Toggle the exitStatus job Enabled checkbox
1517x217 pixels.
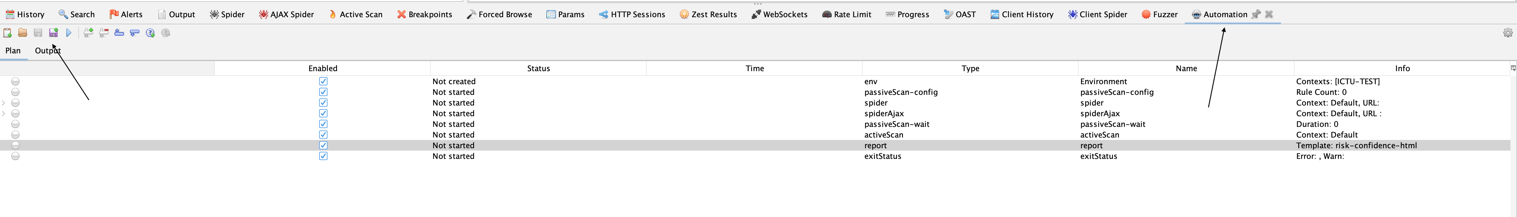click(x=323, y=156)
